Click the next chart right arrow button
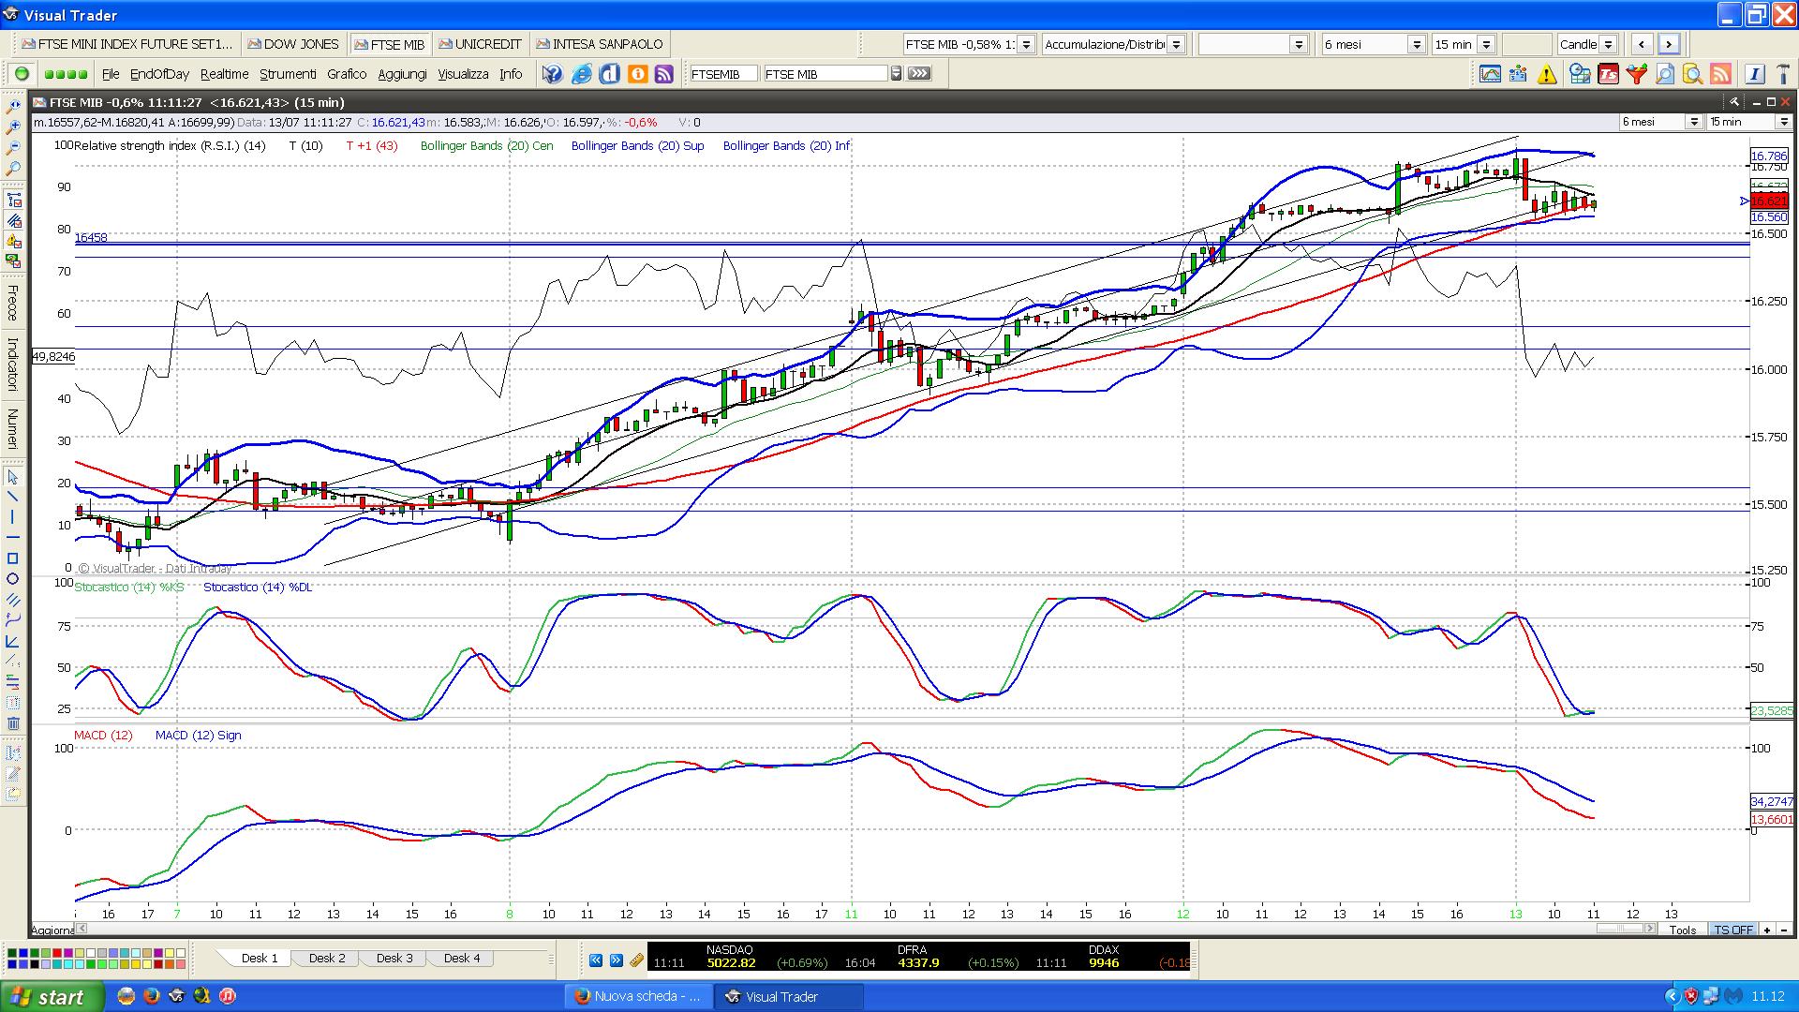Screen dimensions: 1799x1012 (1669, 44)
